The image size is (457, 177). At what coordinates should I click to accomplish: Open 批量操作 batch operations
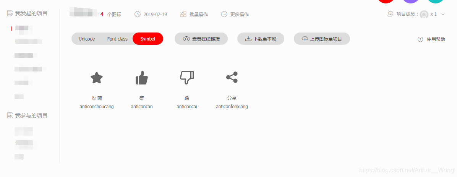coord(198,14)
